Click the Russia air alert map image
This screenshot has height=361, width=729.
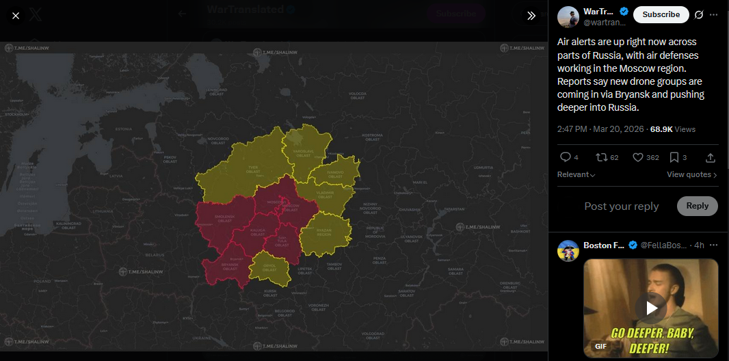[274, 196]
